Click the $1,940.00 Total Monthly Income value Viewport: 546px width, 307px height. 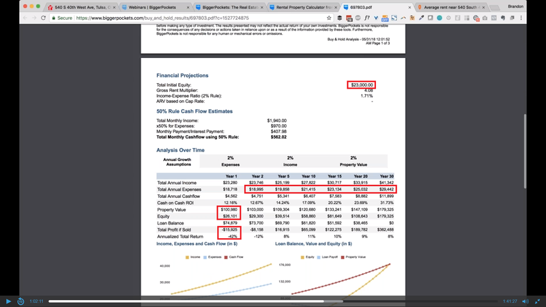277,121
